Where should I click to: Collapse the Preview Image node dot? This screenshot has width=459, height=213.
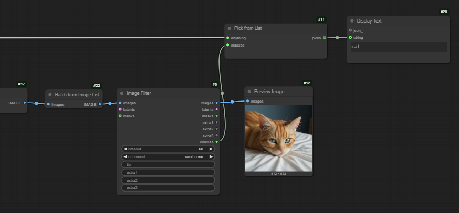pos(249,92)
